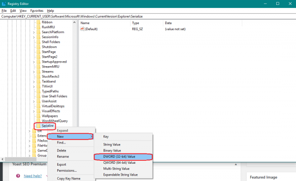Click the Shell Folders folder icon
296x181 pixels.
click(38, 42)
